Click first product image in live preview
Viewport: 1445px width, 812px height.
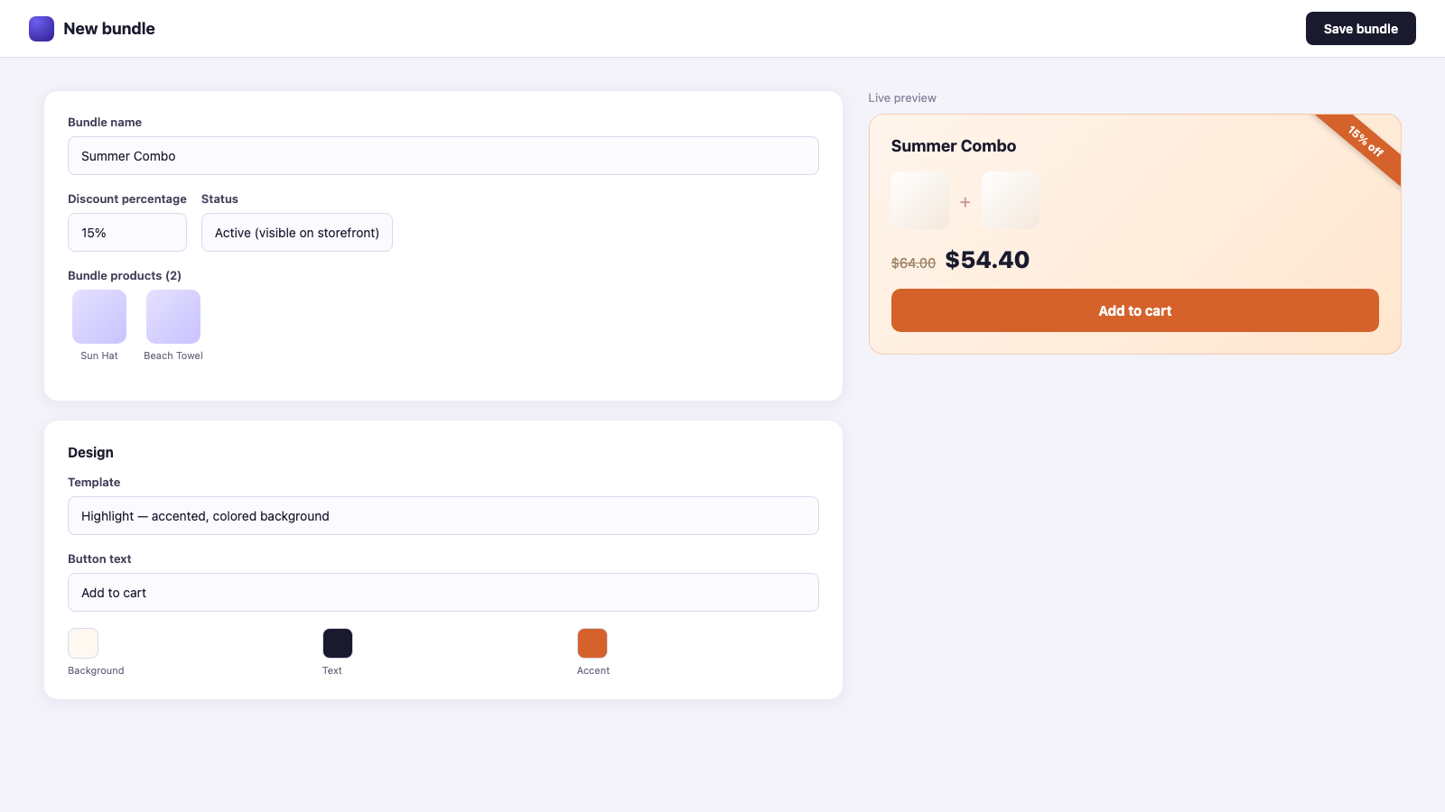pyautogui.click(x=919, y=200)
